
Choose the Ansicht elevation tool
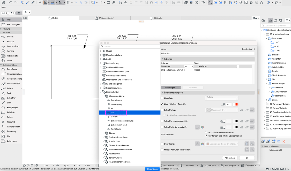[11, 41]
